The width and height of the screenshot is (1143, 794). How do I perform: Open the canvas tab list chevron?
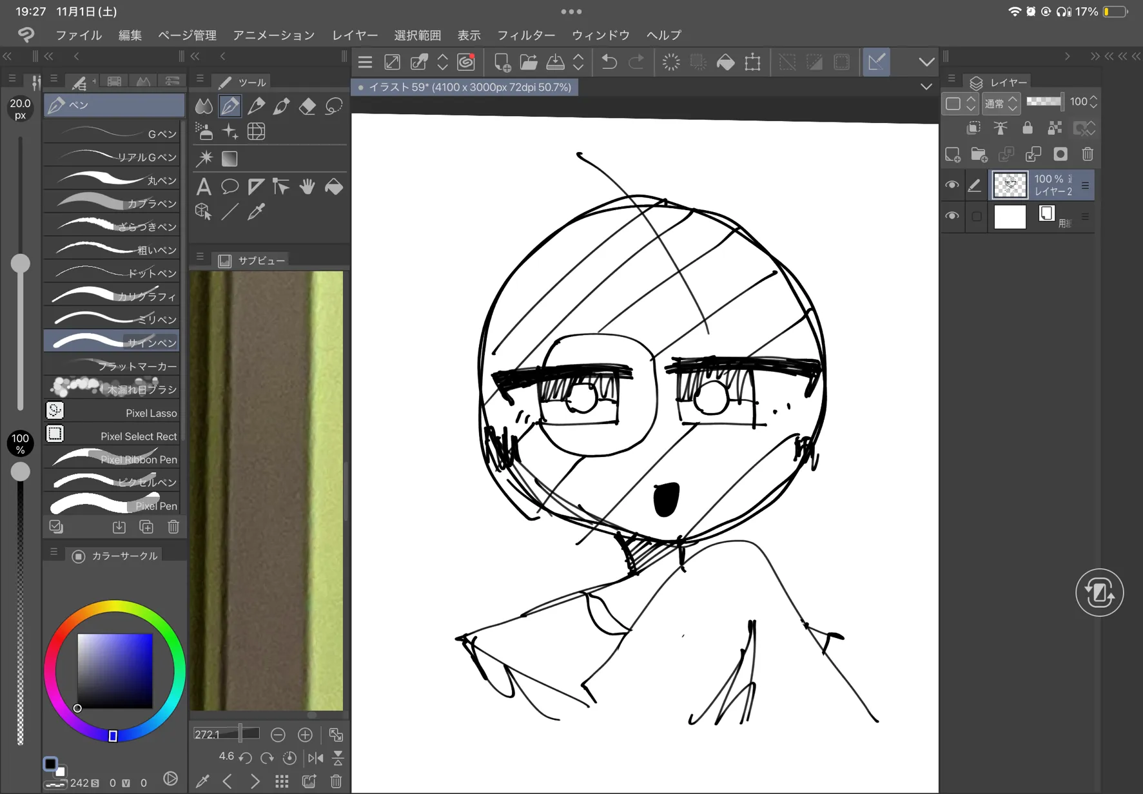[926, 87]
